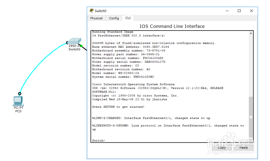Close the Switch0 window

(251, 11)
